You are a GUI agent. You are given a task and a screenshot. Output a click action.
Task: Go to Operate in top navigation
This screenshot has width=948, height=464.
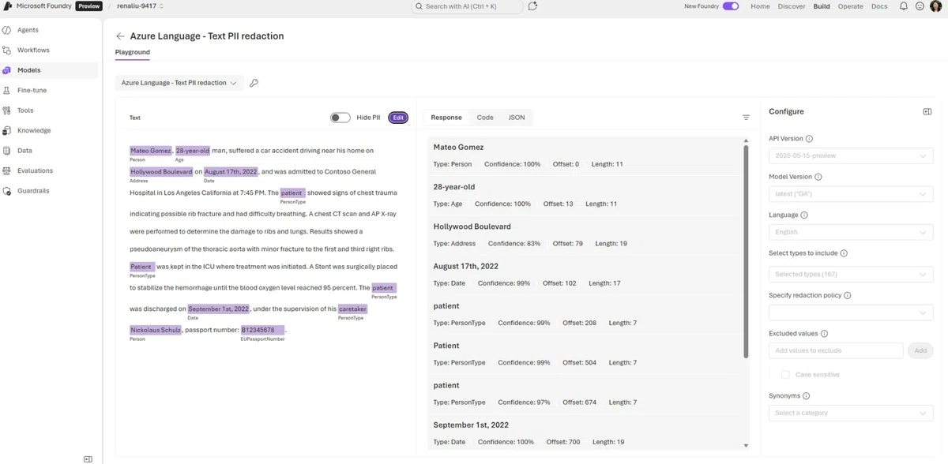851,6
